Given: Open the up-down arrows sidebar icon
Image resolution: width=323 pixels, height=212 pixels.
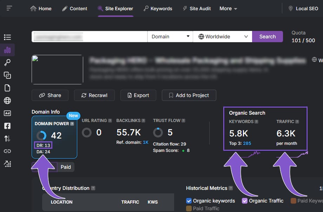Looking at the screenshot, I should (x=7, y=139).
